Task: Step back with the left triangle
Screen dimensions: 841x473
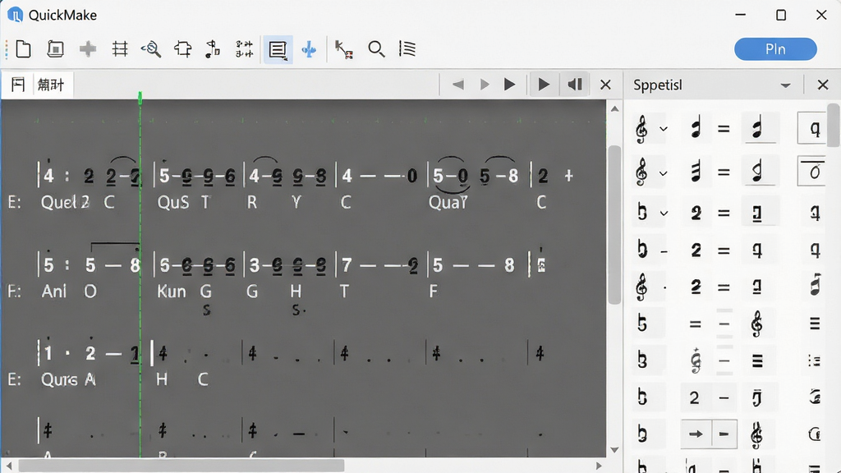Action: tap(458, 85)
